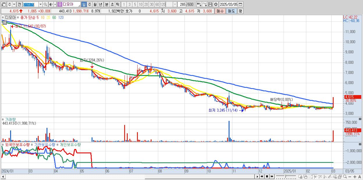Select the 년 yearly chart period
The height and width of the screenshot is (180, 363).
tap(100, 4)
